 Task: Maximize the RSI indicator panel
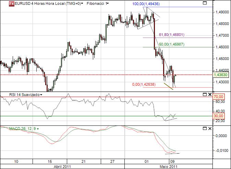click(x=205, y=95)
